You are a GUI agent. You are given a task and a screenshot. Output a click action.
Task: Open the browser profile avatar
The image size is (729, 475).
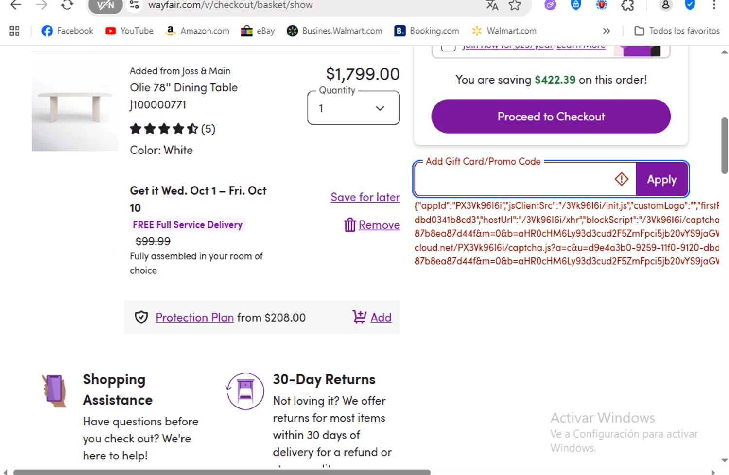pyautogui.click(x=665, y=5)
